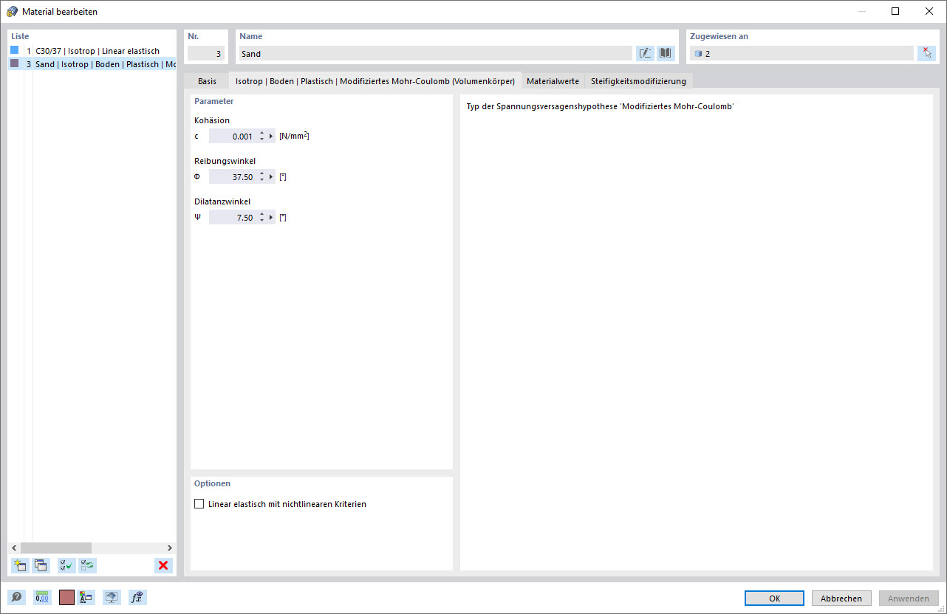The height and width of the screenshot is (614, 947).
Task: Click the solid cube icon in Zugewiesen an
Action: pyautogui.click(x=698, y=54)
